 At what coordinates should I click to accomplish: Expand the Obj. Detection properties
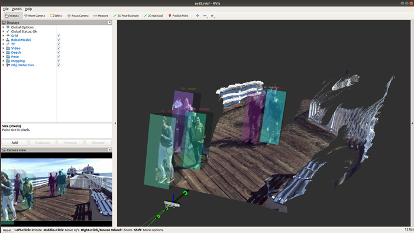[3, 65]
